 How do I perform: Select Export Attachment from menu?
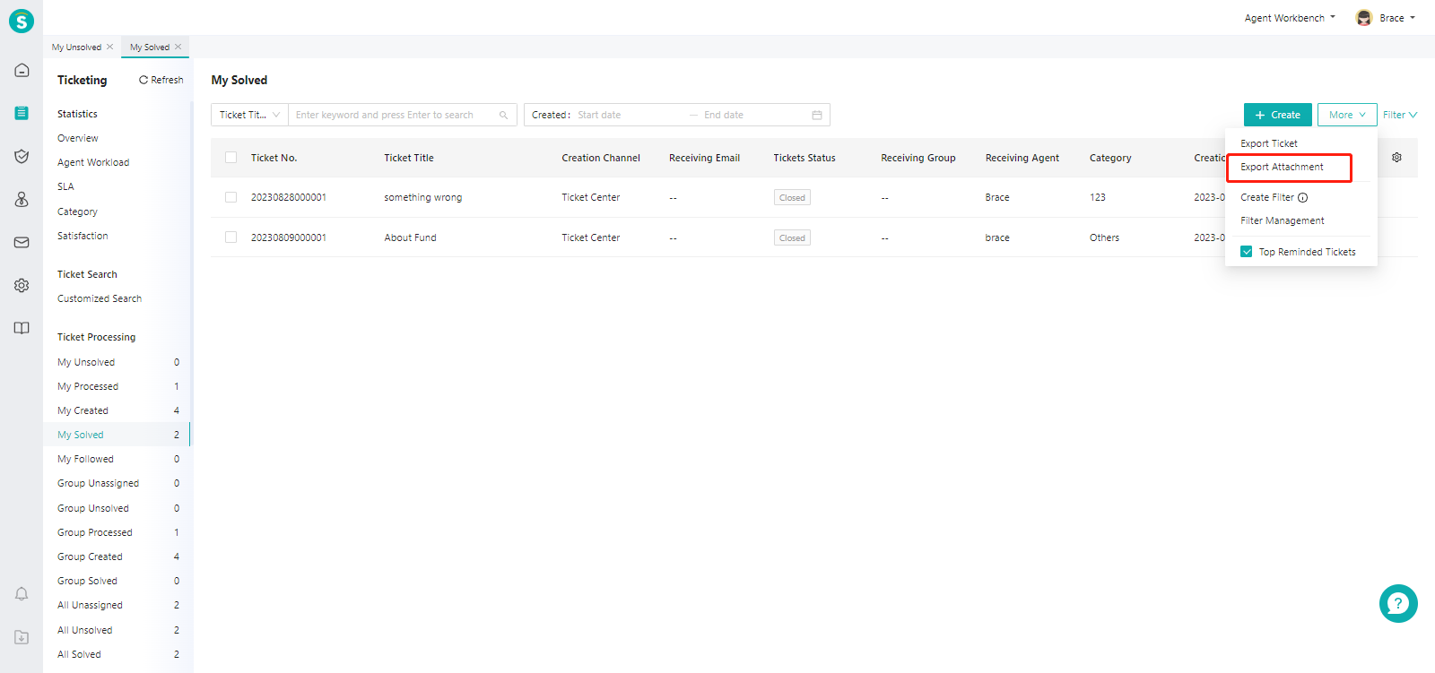pyautogui.click(x=1282, y=167)
